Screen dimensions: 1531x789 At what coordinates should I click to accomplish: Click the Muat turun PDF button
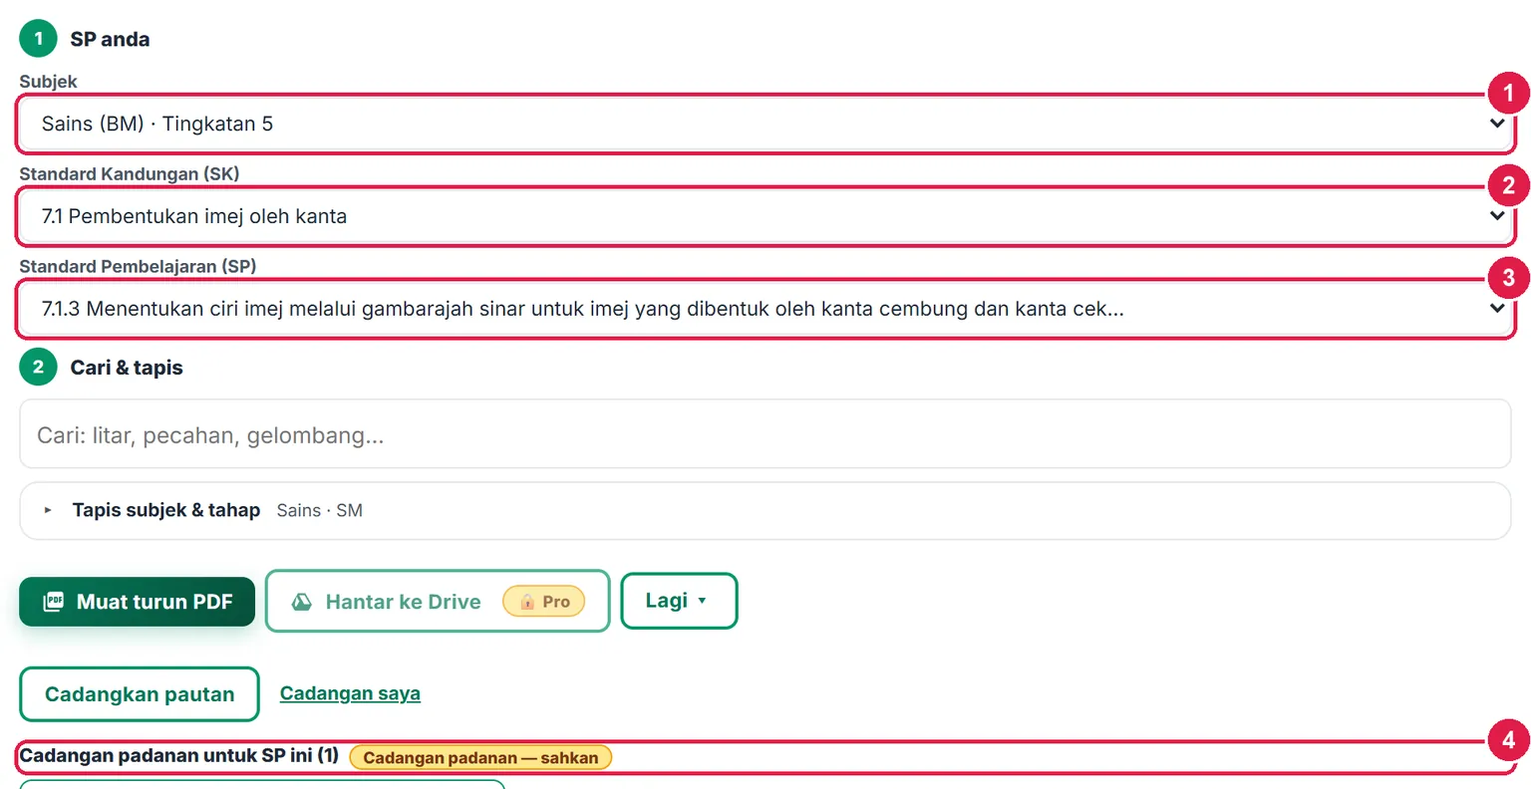pyautogui.click(x=138, y=602)
